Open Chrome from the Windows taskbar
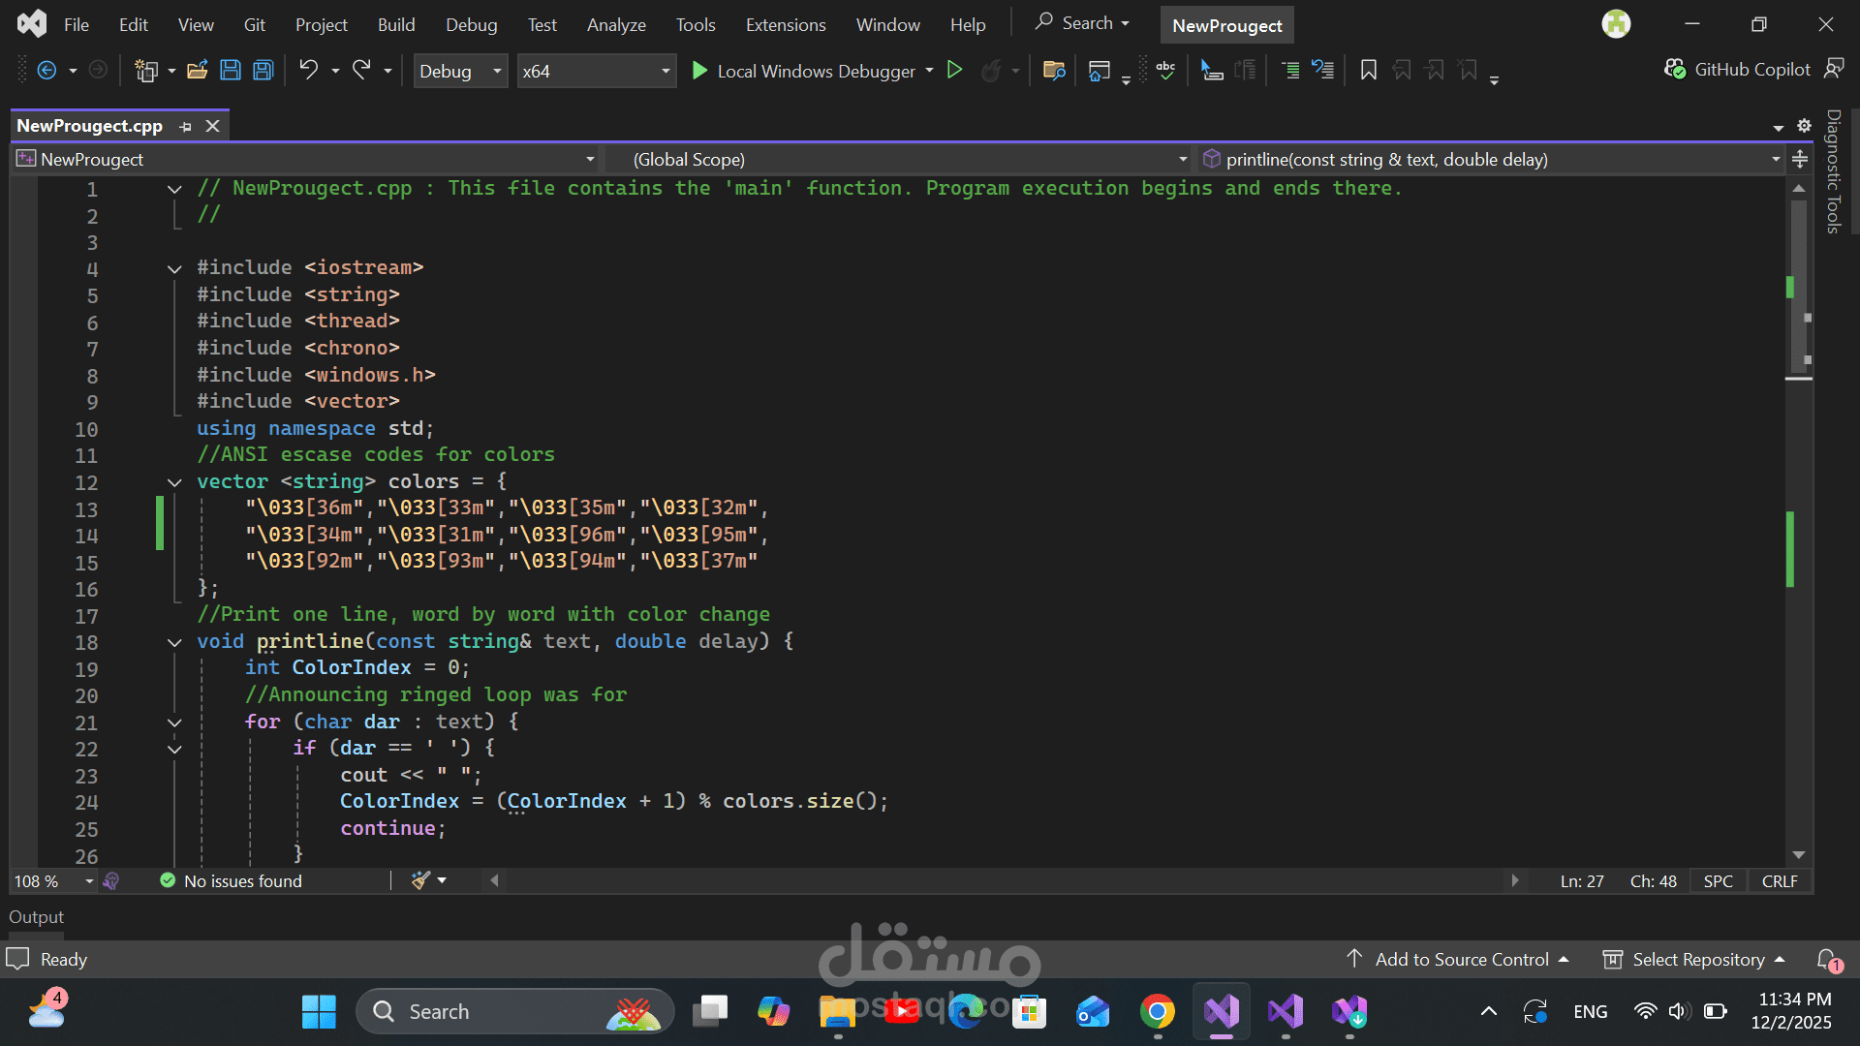Image resolution: width=1860 pixels, height=1046 pixels. [x=1157, y=1012]
